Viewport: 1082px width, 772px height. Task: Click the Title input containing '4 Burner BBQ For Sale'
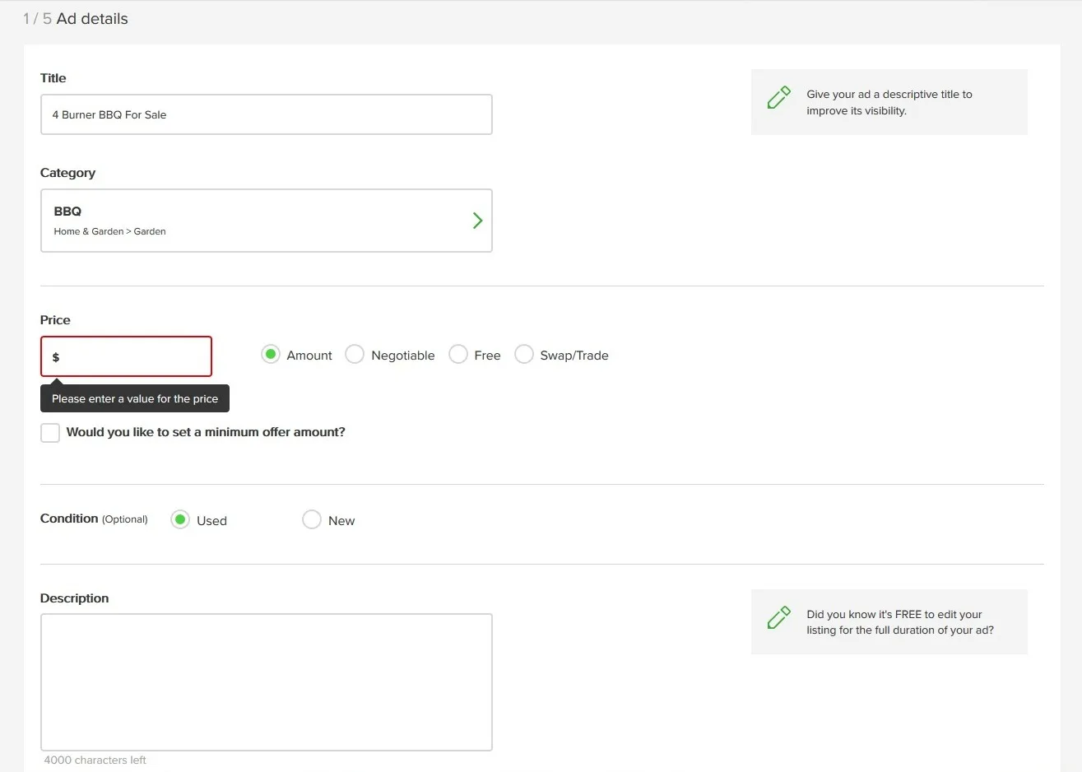pyautogui.click(x=267, y=114)
